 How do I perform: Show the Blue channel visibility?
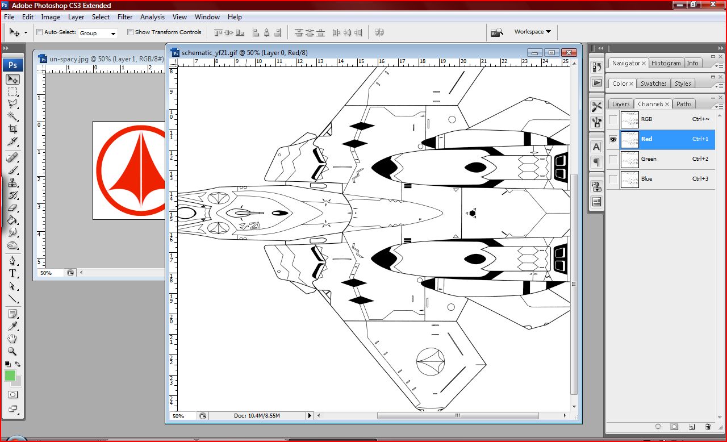(x=613, y=179)
